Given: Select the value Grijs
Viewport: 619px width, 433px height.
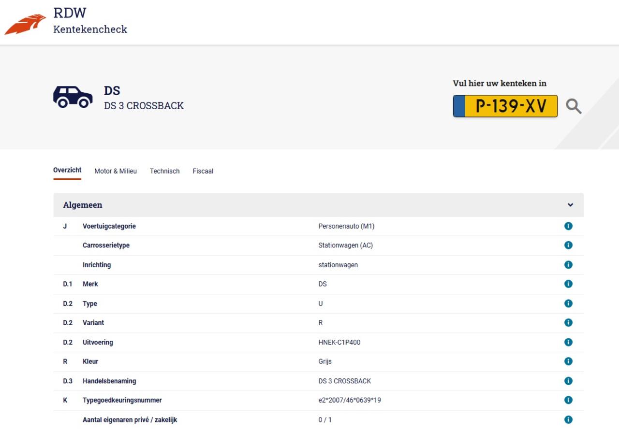Looking at the screenshot, I should [325, 361].
